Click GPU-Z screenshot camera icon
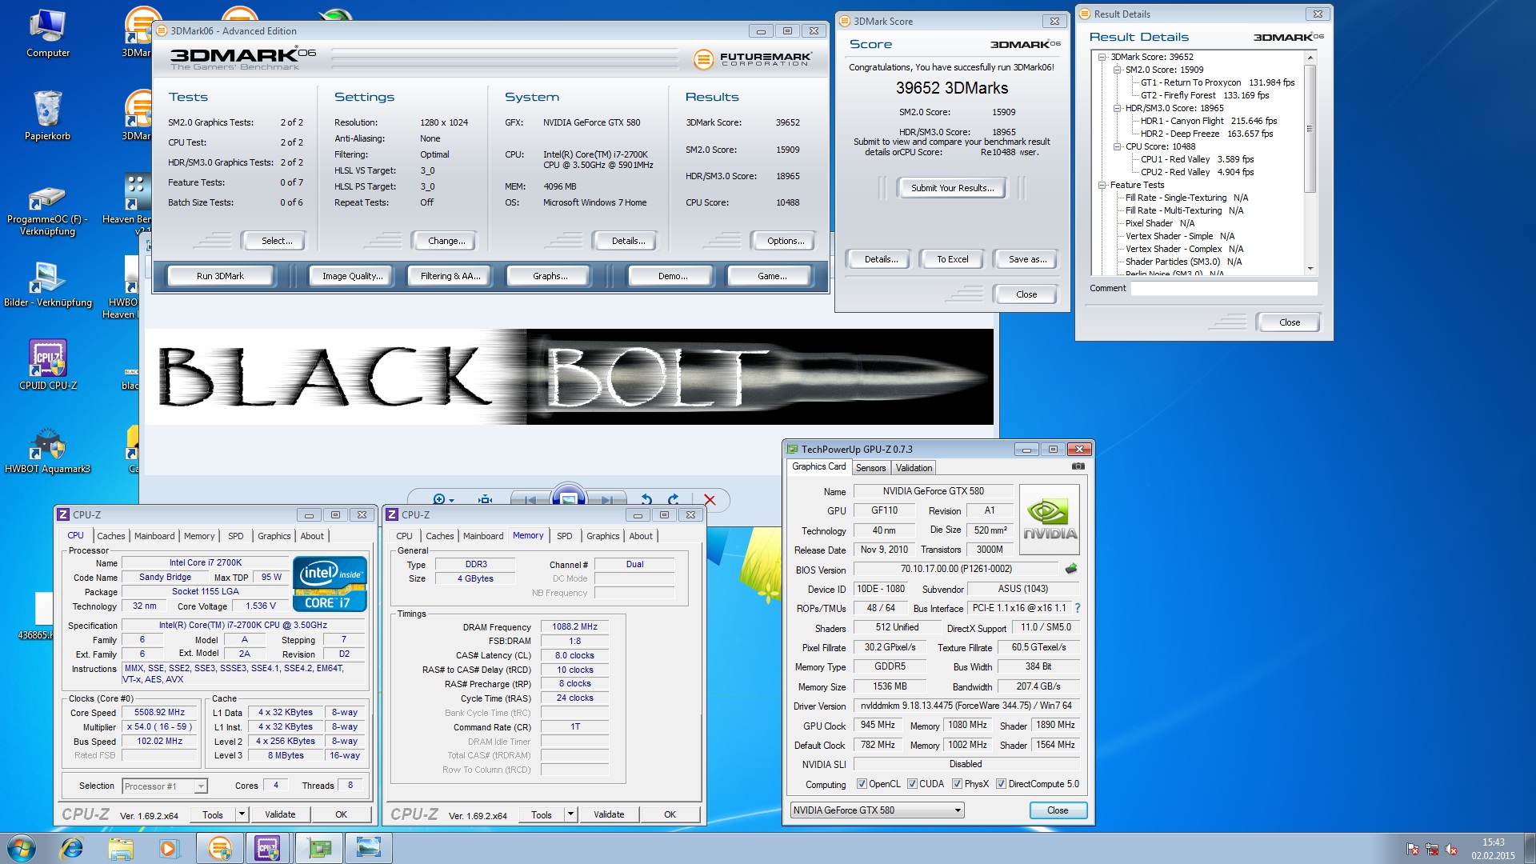Viewport: 1536px width, 864px height. [x=1078, y=466]
